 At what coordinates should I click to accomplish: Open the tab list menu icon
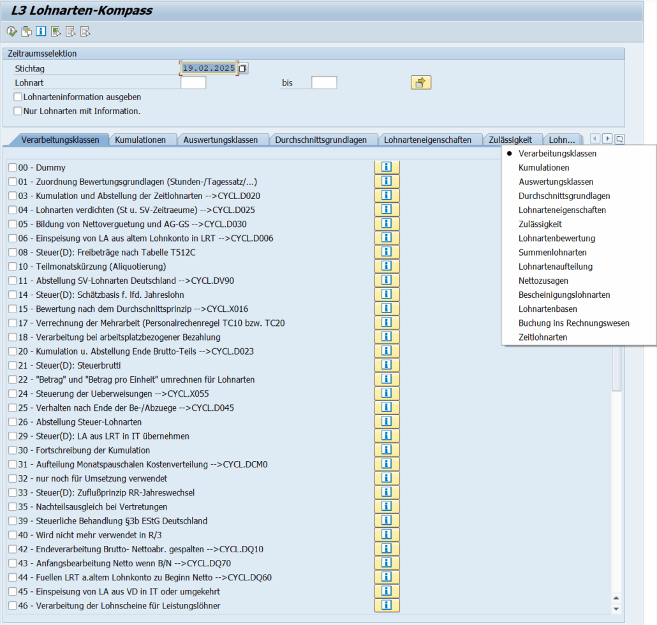point(620,138)
